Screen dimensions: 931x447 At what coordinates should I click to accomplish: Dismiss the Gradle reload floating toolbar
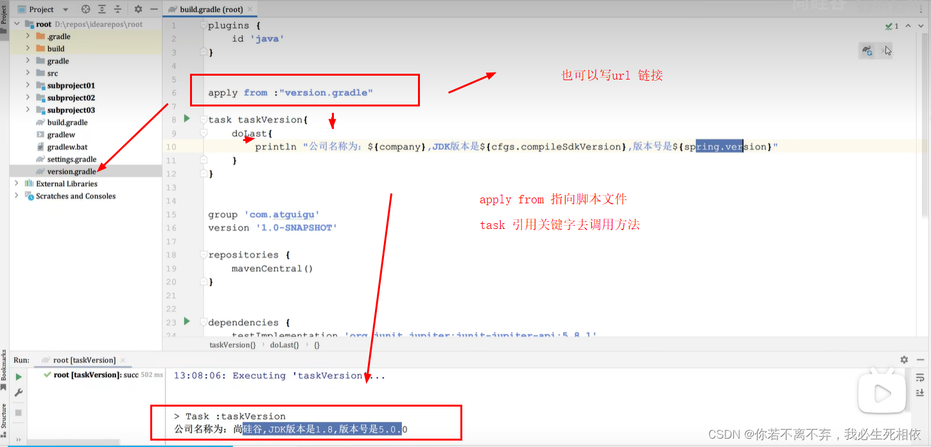click(x=884, y=51)
